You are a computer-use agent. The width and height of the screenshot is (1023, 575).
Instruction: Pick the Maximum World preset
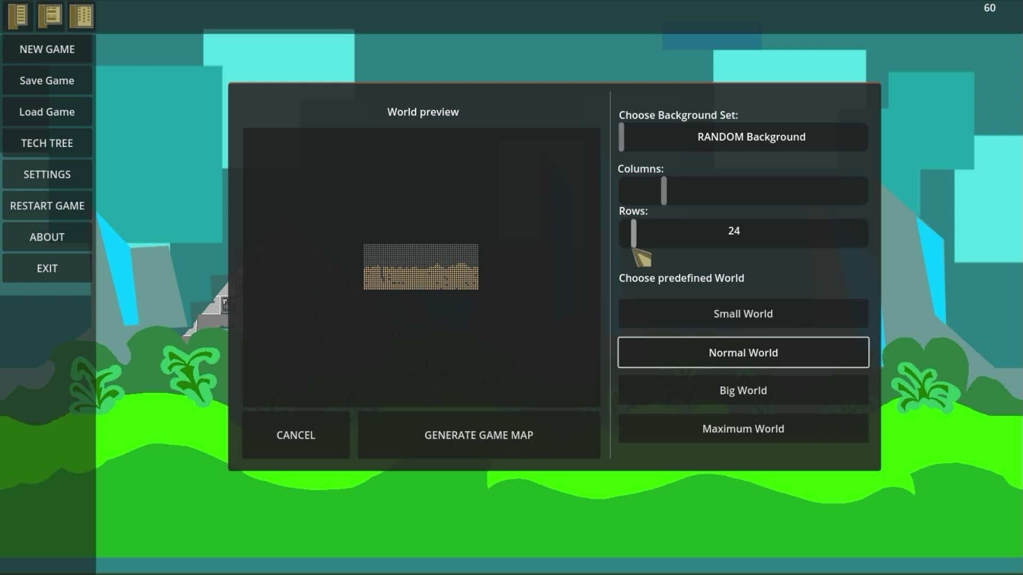point(743,429)
